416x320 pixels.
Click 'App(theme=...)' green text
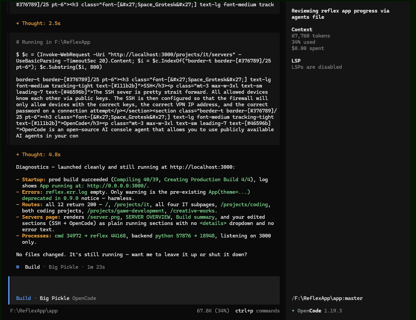[x=229, y=192]
